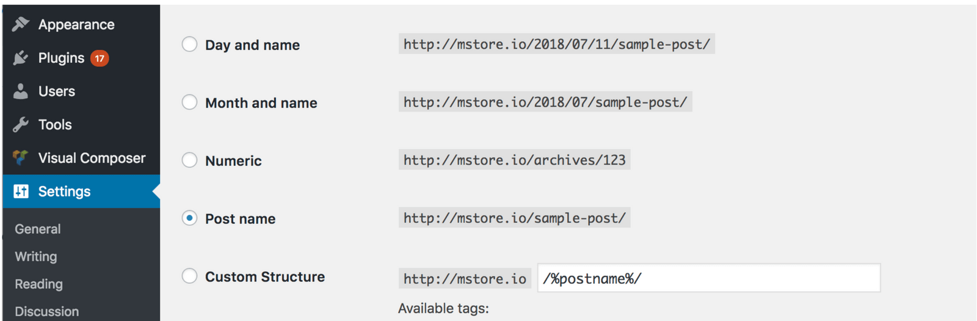The image size is (977, 321).
Task: Select the Numeric permalink radio button
Action: click(190, 161)
